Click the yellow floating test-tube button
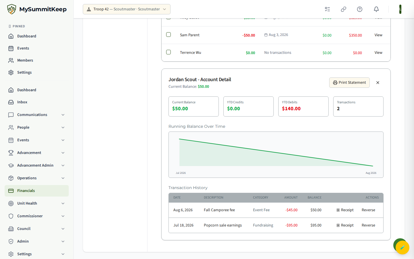This screenshot has width=414, height=259. coord(402,247)
